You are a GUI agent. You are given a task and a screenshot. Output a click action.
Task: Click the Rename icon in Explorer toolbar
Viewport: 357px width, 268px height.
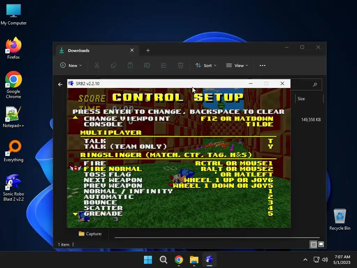(147, 65)
